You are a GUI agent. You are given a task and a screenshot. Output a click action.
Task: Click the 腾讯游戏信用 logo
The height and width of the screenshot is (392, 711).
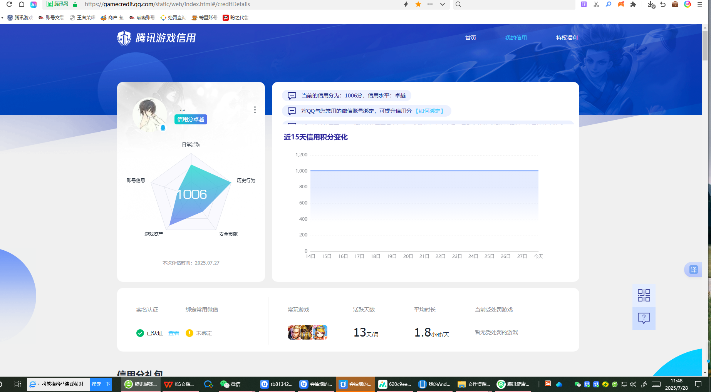point(156,38)
